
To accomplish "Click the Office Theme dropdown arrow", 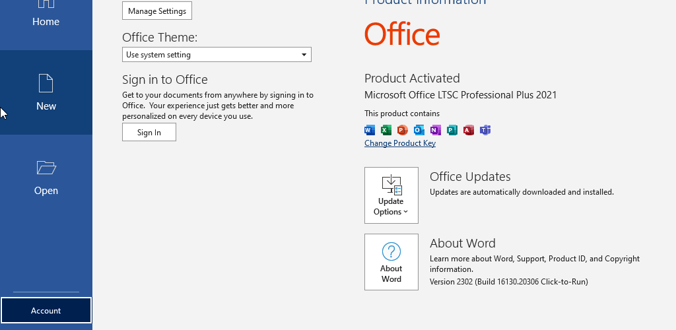I will (304, 55).
